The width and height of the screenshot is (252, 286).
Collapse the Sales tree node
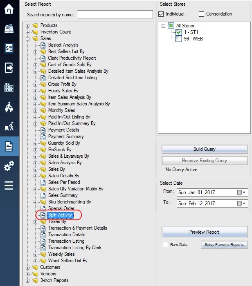coord(27,39)
